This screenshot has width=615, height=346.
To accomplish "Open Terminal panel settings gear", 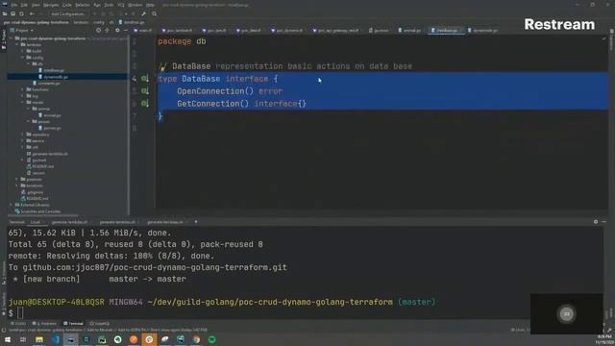I will (x=596, y=222).
